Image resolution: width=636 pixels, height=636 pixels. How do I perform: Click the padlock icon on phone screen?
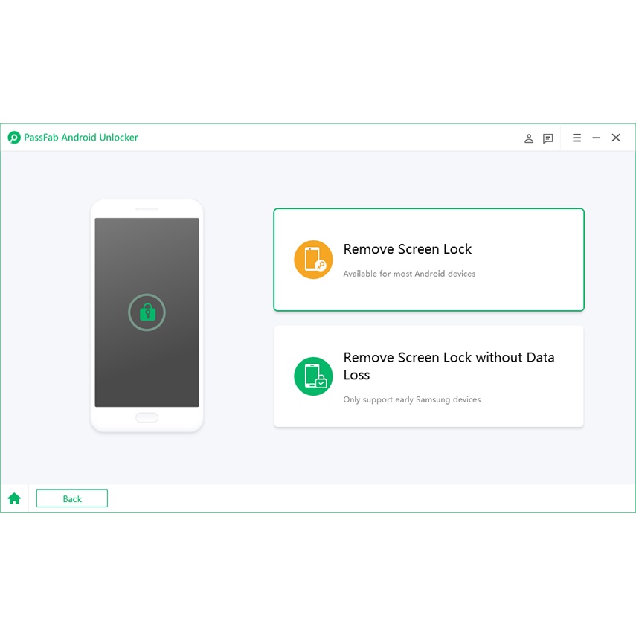147,312
